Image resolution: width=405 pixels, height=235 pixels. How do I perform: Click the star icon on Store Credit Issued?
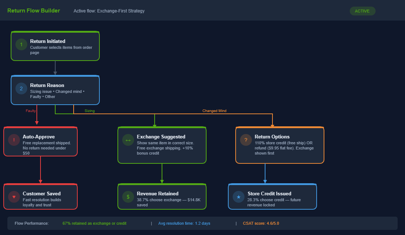(238, 197)
